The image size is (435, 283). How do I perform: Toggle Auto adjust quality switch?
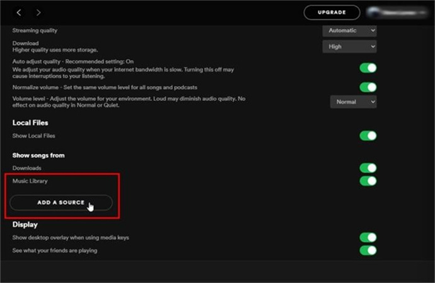point(368,68)
